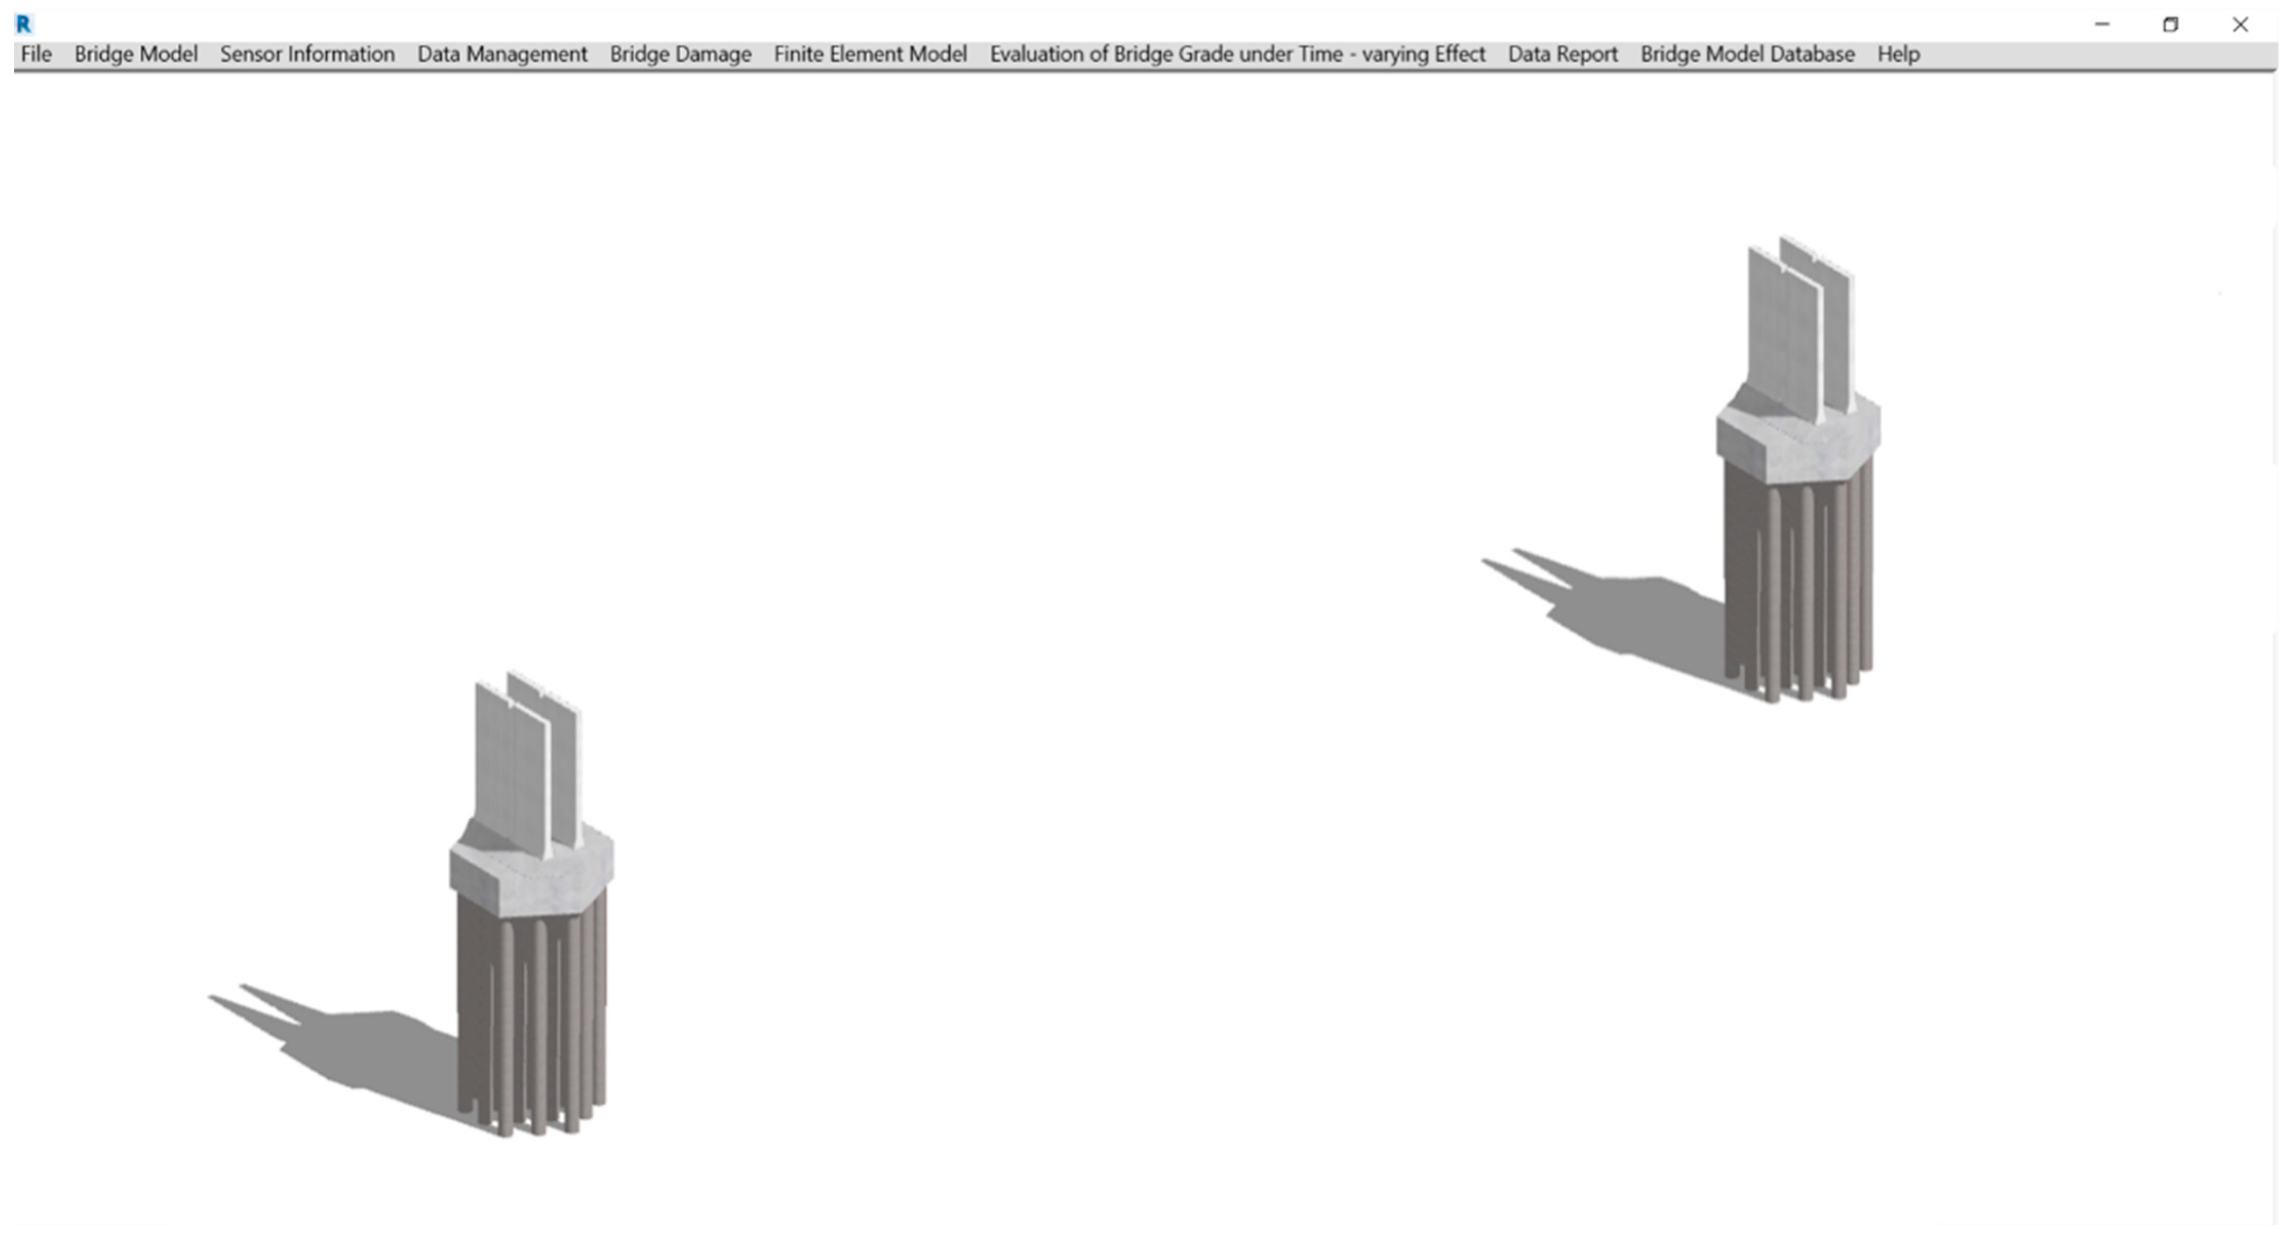Open the Finite Element Model menu
The height and width of the screenshot is (1251, 2295).
pos(870,54)
